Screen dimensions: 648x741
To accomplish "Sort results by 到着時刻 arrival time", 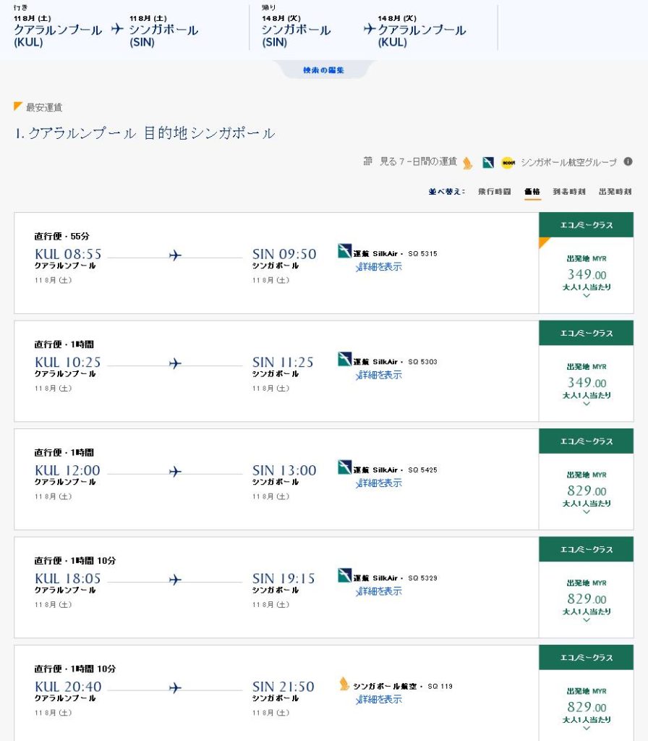I will [x=569, y=191].
